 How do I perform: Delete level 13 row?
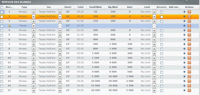pyautogui.click(x=189, y=72)
